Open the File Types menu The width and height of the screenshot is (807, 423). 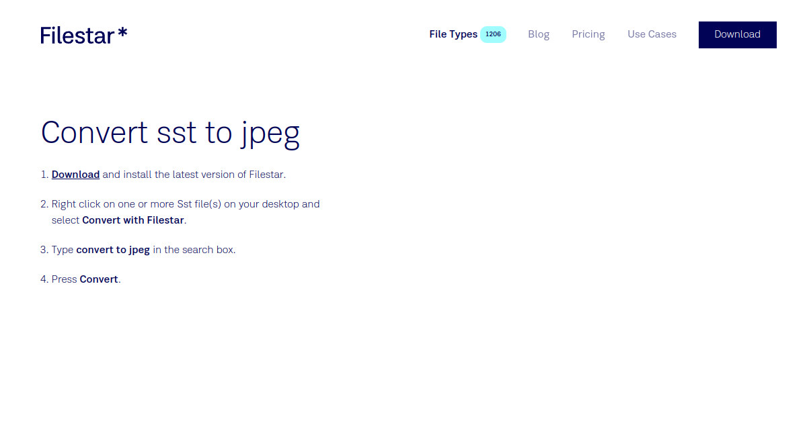coord(453,34)
